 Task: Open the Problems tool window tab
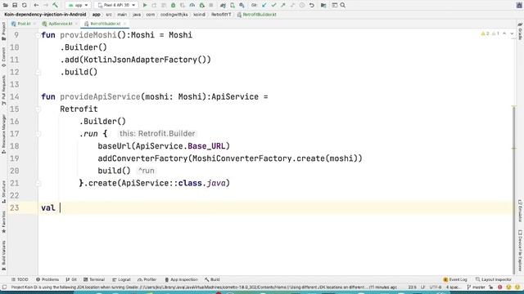[x=47, y=279]
